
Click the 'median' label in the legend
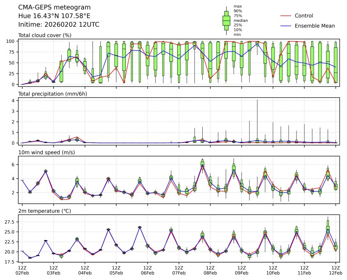241,20
